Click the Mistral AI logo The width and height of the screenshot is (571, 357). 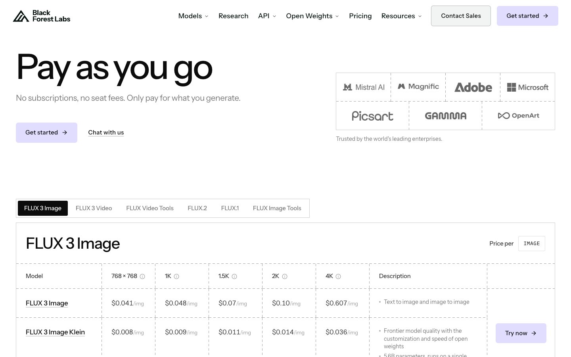pyautogui.click(x=364, y=87)
